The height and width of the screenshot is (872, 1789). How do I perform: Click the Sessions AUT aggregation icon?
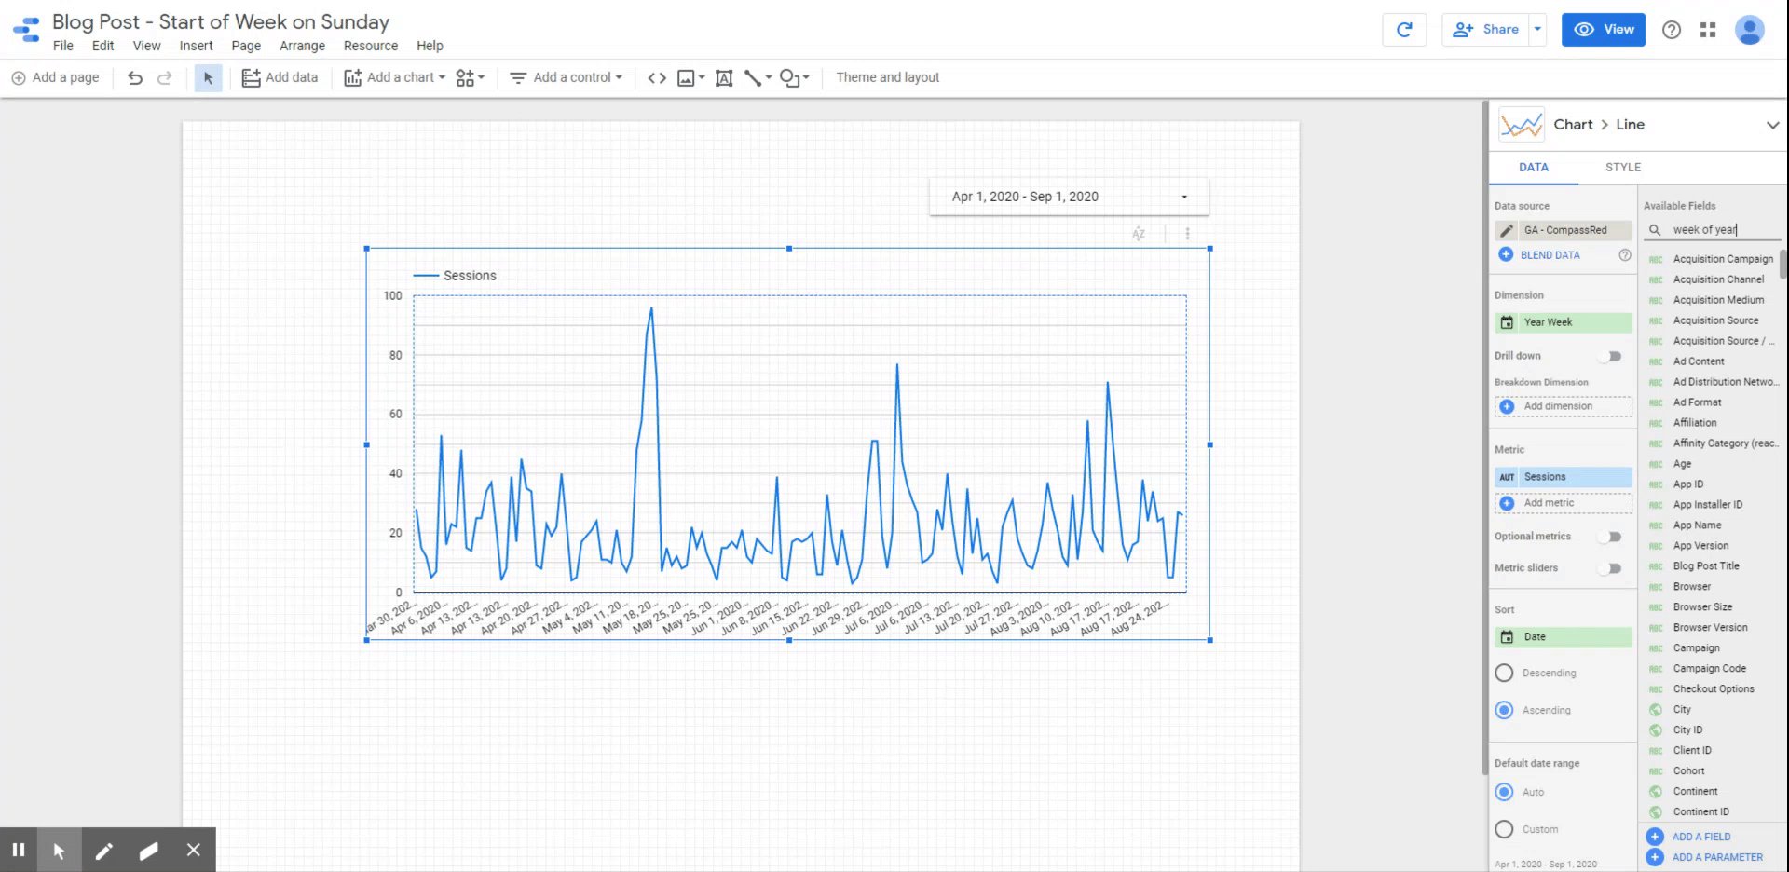pyautogui.click(x=1507, y=477)
